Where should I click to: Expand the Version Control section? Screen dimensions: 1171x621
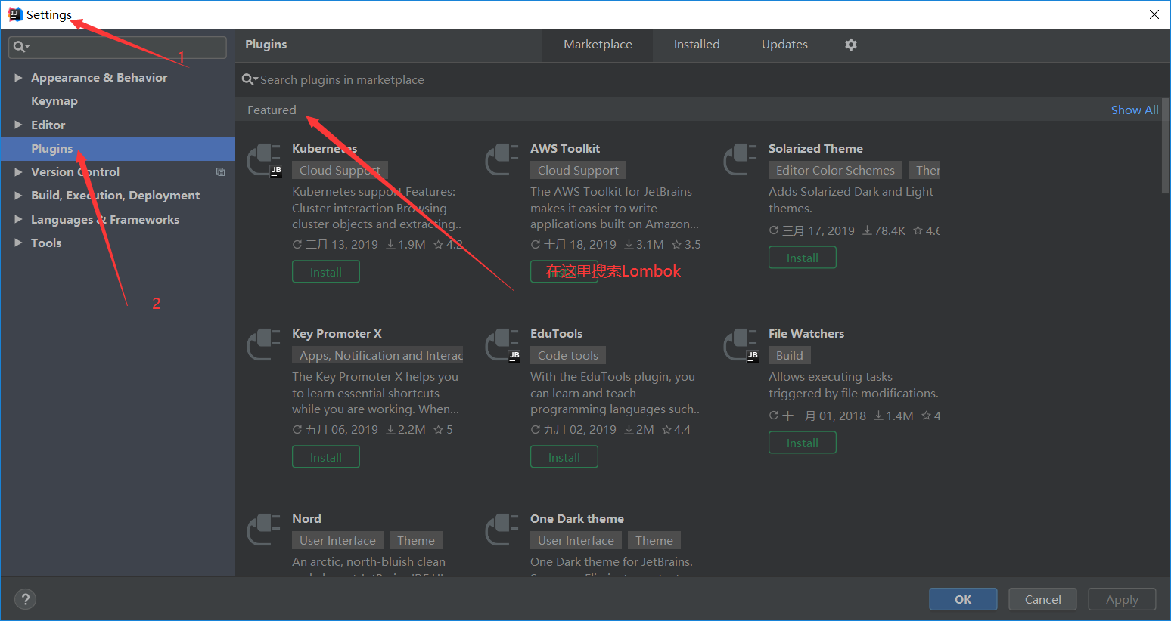coord(18,171)
